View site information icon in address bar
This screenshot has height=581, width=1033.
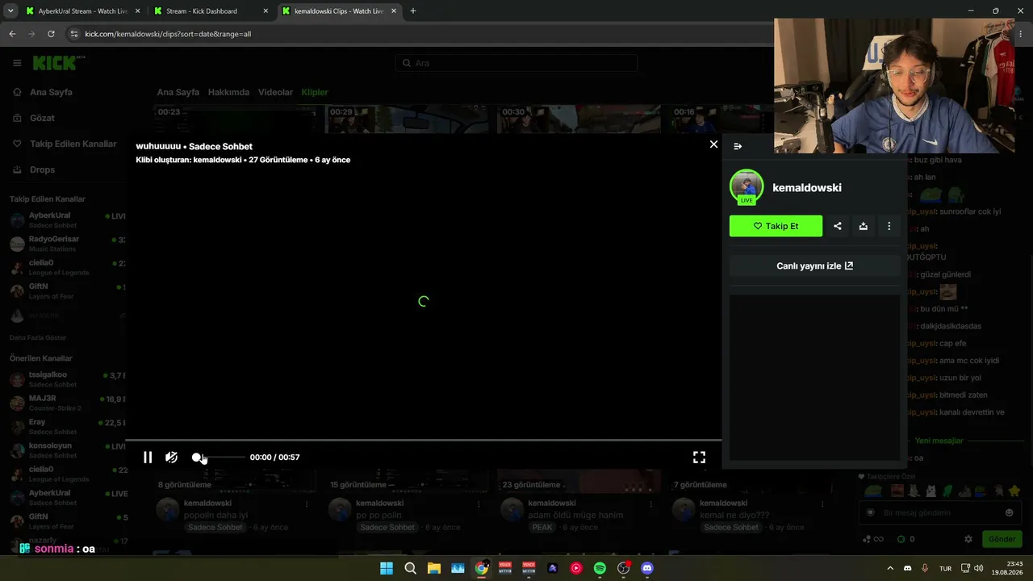pyautogui.click(x=74, y=34)
